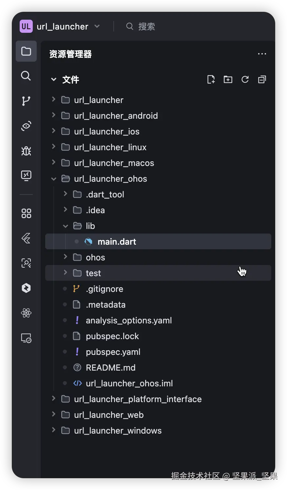
Task: Open README.md file
Action: pyautogui.click(x=110, y=368)
